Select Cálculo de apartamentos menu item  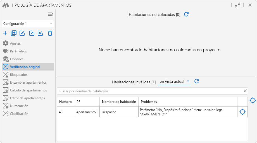28,90
